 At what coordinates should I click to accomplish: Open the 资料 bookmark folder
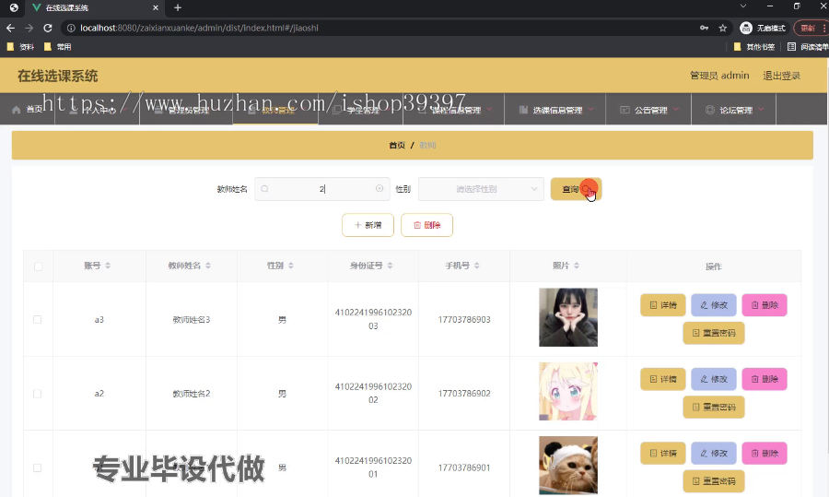(20, 47)
